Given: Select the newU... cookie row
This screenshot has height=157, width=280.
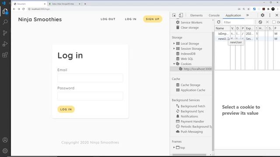Looking at the screenshot, I should [247, 39].
